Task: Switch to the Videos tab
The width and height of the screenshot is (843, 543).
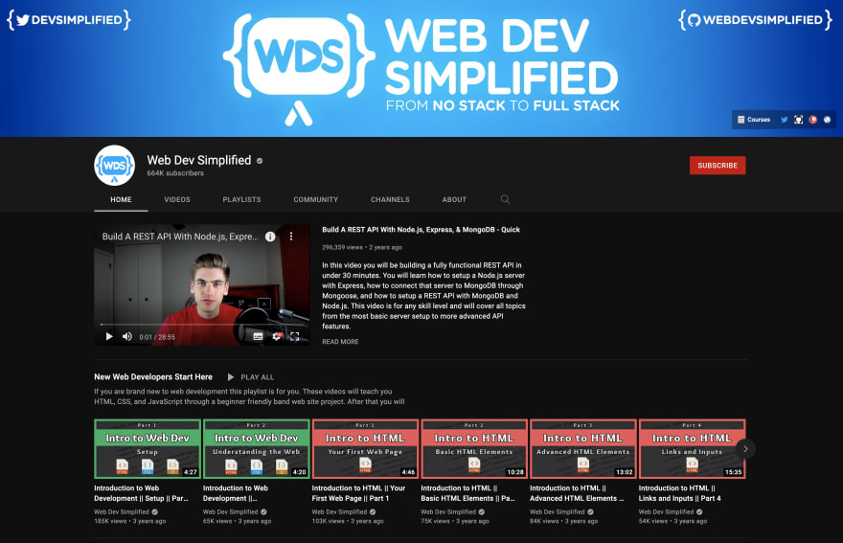Action: coord(177,199)
